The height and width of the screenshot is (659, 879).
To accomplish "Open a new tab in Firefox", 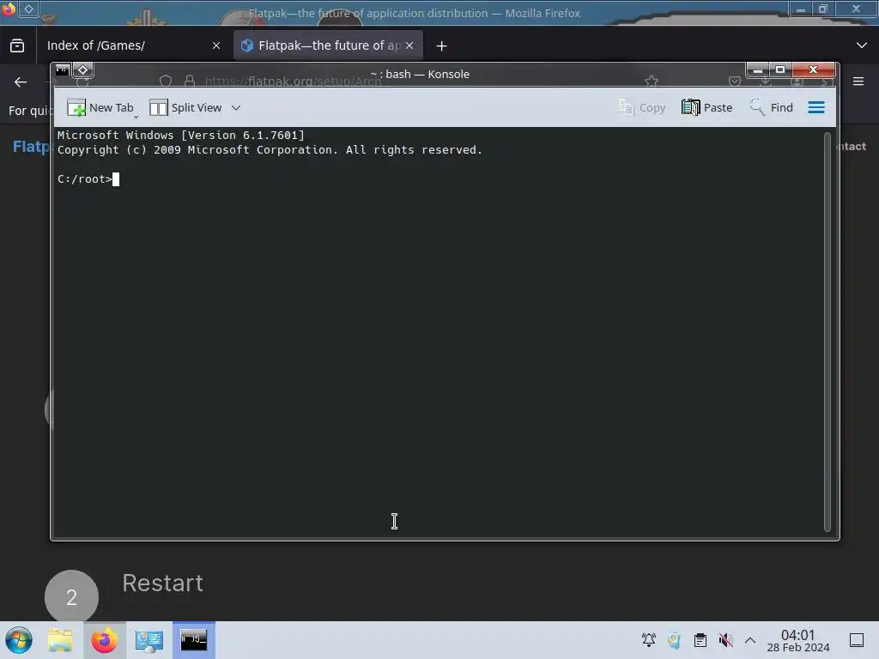I will (x=442, y=46).
